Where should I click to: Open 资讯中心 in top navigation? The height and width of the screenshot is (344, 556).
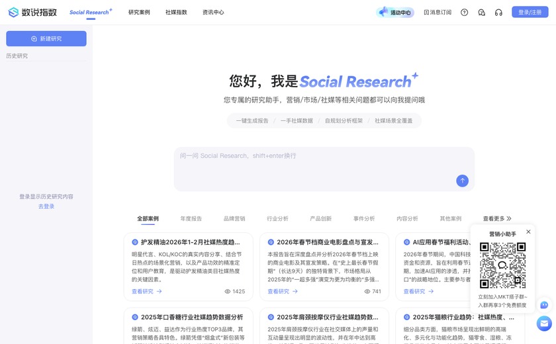point(213,13)
